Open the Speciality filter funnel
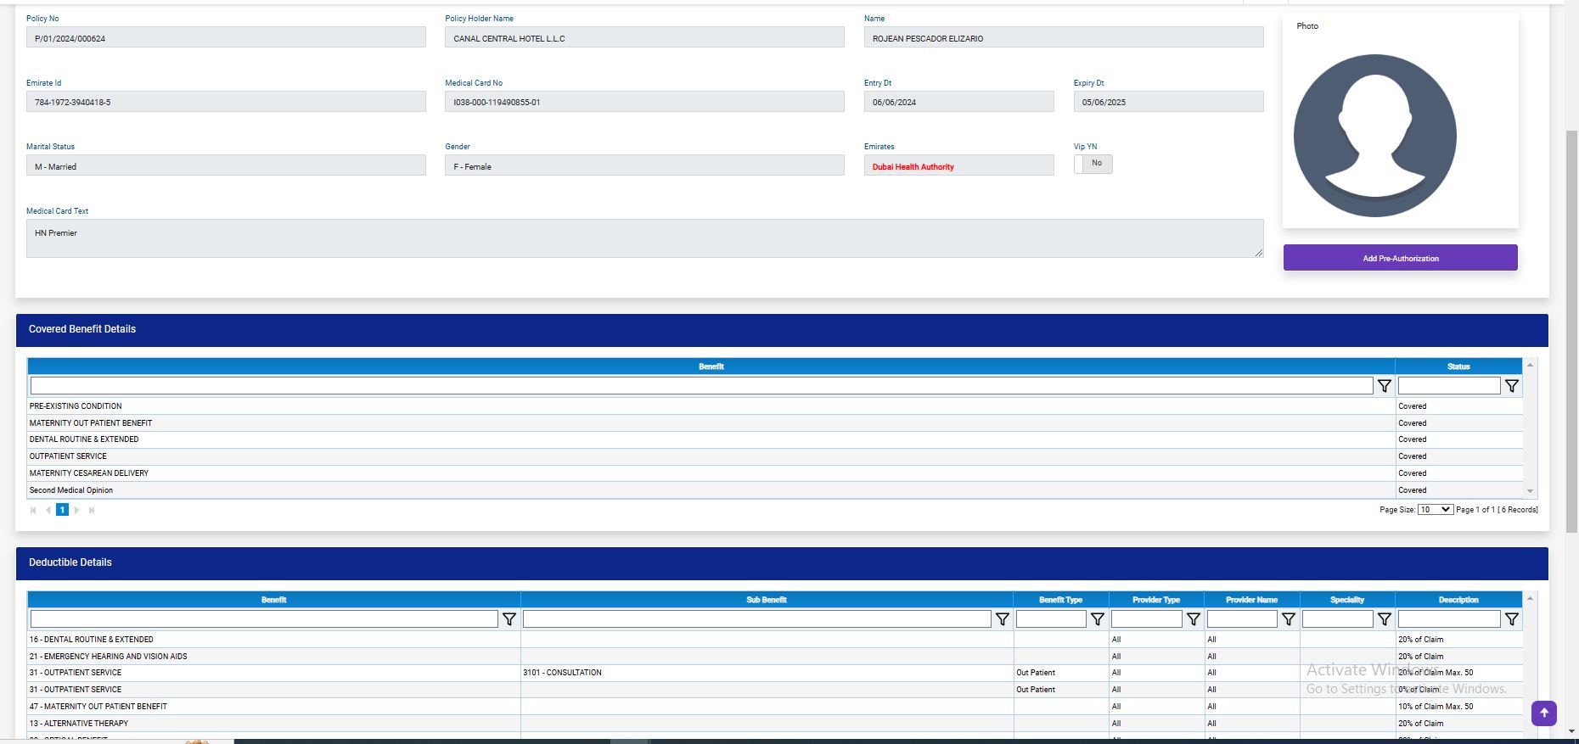The image size is (1579, 744). 1384,619
